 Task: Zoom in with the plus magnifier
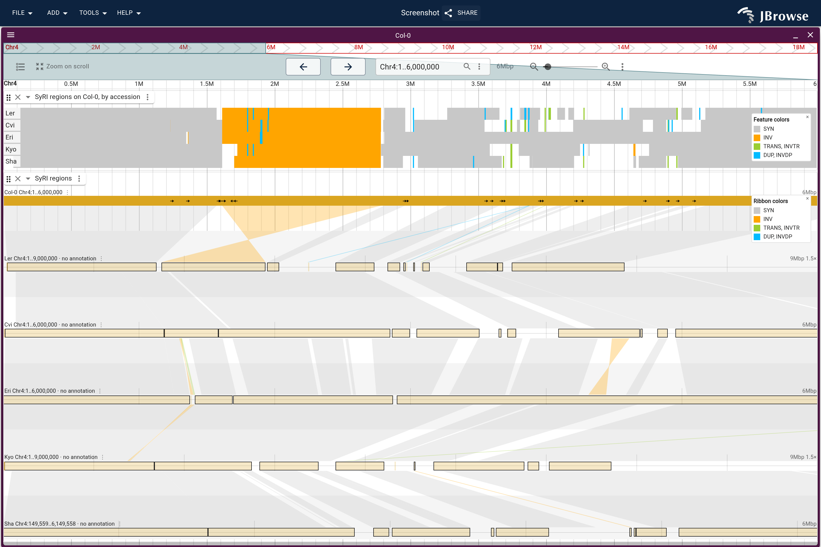pos(606,67)
